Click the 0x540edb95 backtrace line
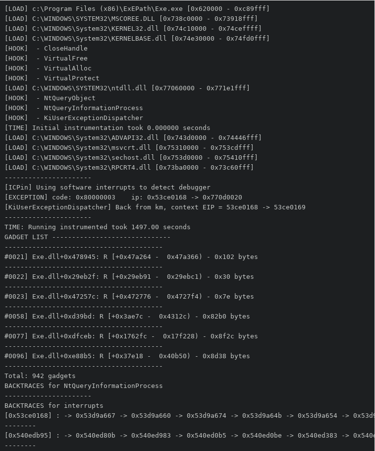 pos(188,435)
